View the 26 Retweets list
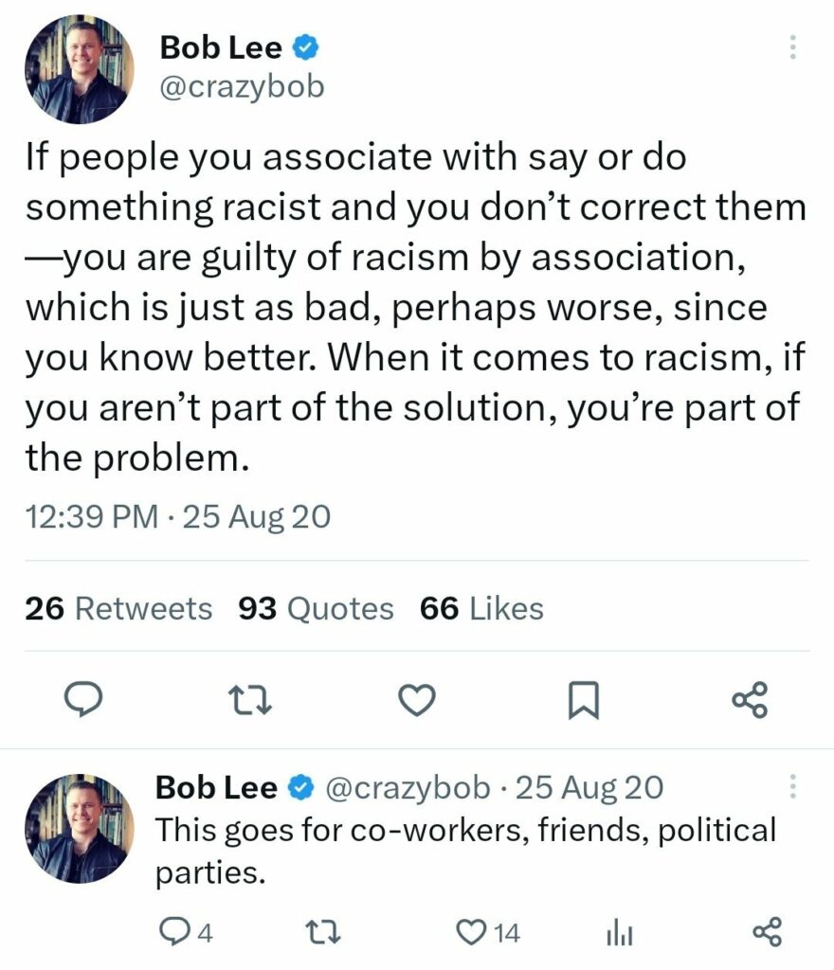The width and height of the screenshot is (834, 970). pos(118,608)
